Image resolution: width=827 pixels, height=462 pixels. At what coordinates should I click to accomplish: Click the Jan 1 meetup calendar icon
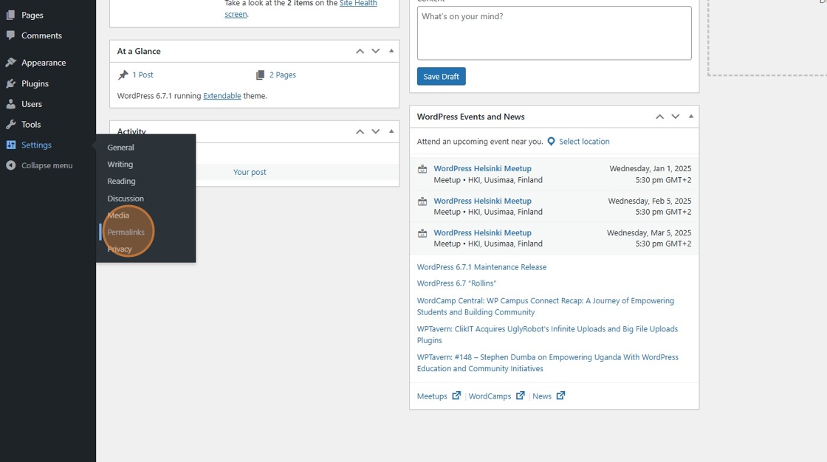pos(422,169)
